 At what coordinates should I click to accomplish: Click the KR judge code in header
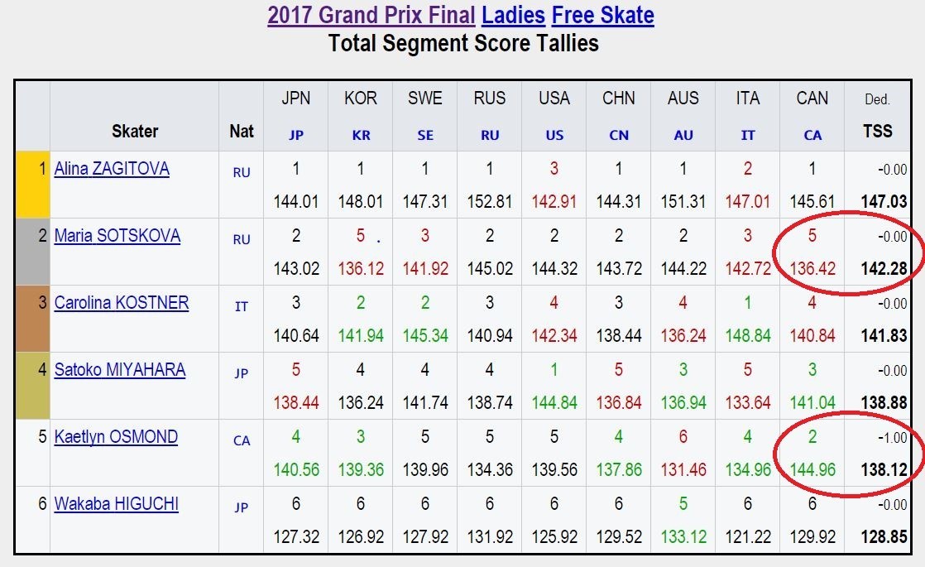tap(361, 135)
